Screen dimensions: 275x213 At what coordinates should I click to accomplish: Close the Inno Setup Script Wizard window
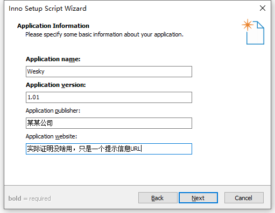click(263, 8)
